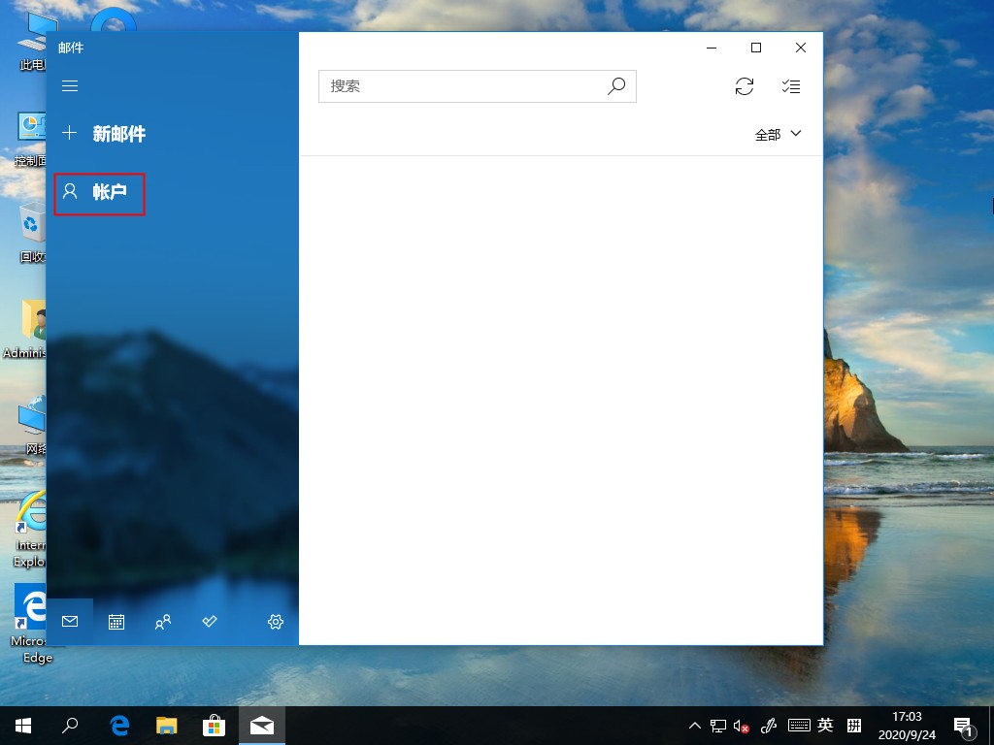This screenshot has height=745, width=994.
Task: Click the magnifier icon in the search box
Action: (616, 86)
